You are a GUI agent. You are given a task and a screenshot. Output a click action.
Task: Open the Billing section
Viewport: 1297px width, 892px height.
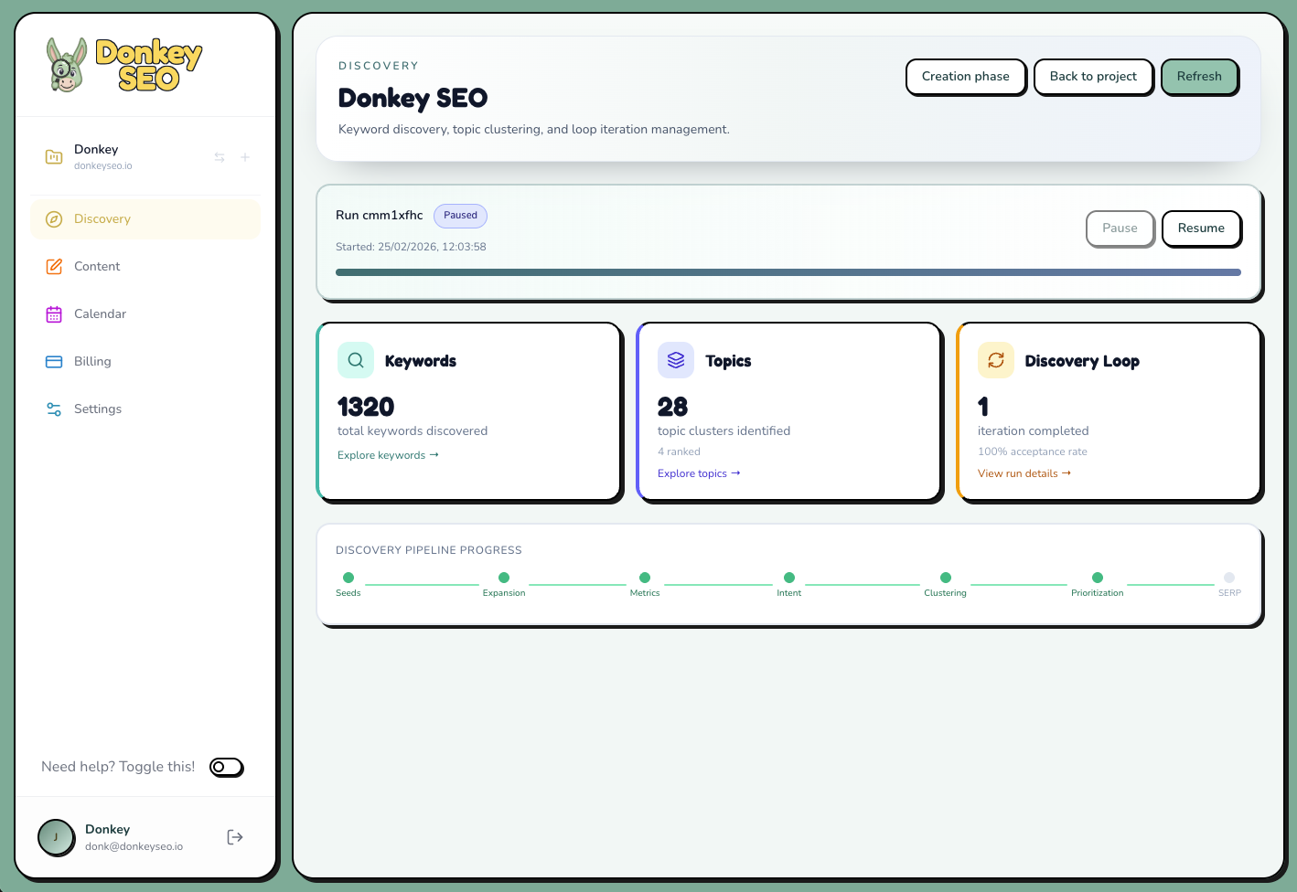[x=92, y=362]
